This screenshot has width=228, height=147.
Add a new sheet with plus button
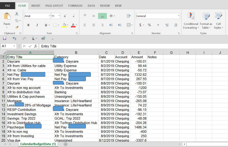(x=66, y=144)
